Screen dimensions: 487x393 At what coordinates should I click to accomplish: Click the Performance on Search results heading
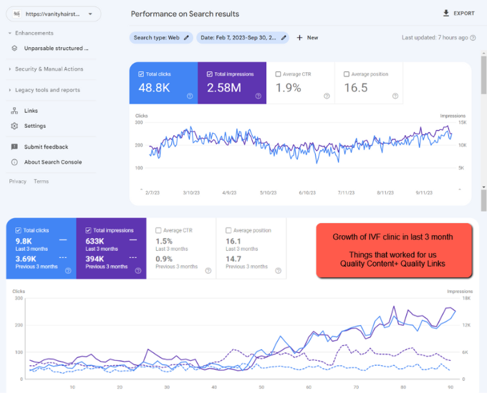[185, 14]
